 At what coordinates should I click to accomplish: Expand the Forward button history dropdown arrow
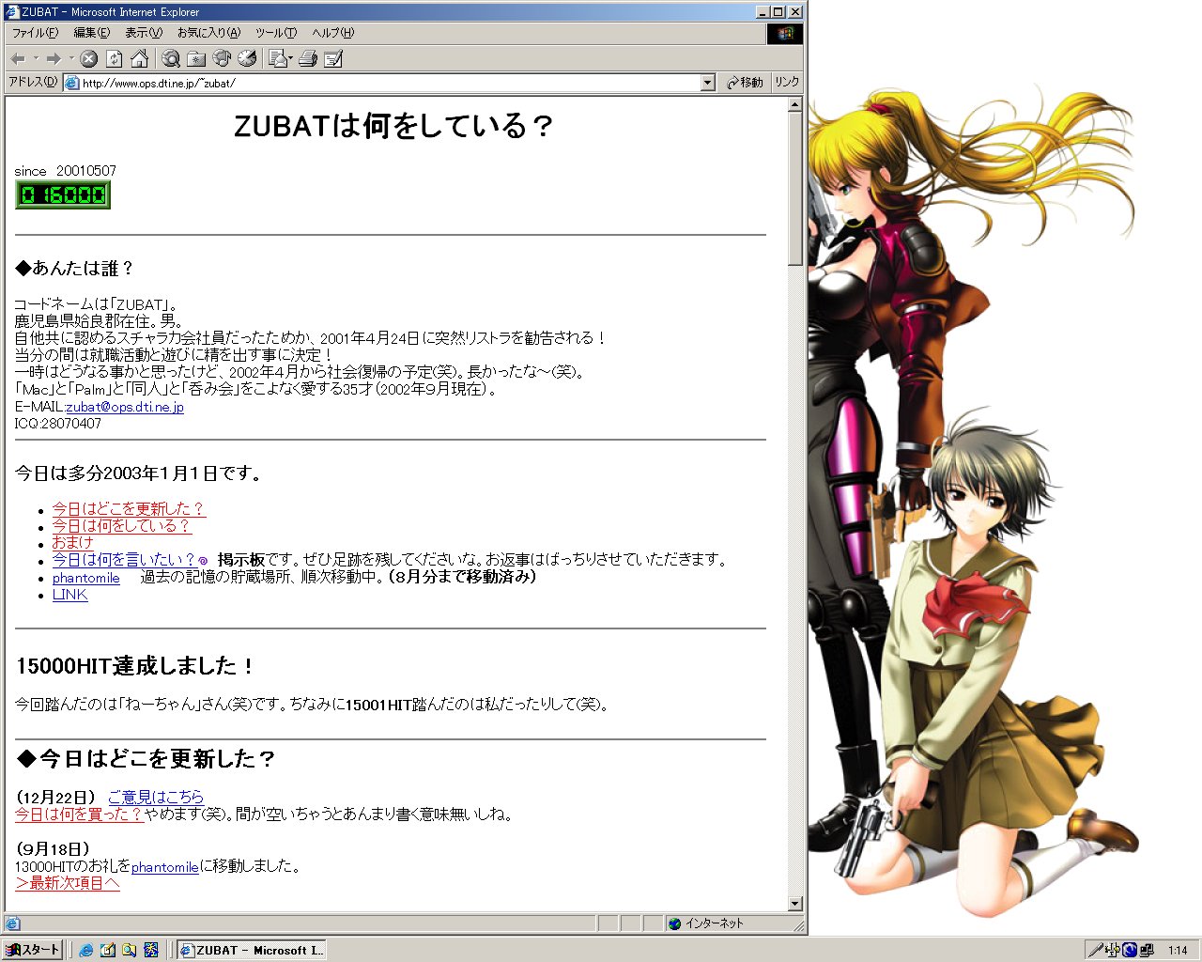pyautogui.click(x=71, y=58)
